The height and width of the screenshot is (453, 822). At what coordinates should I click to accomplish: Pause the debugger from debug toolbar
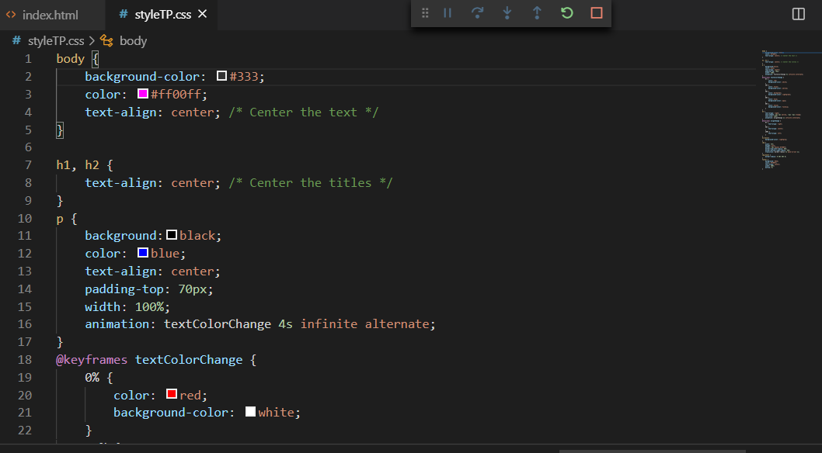click(448, 13)
